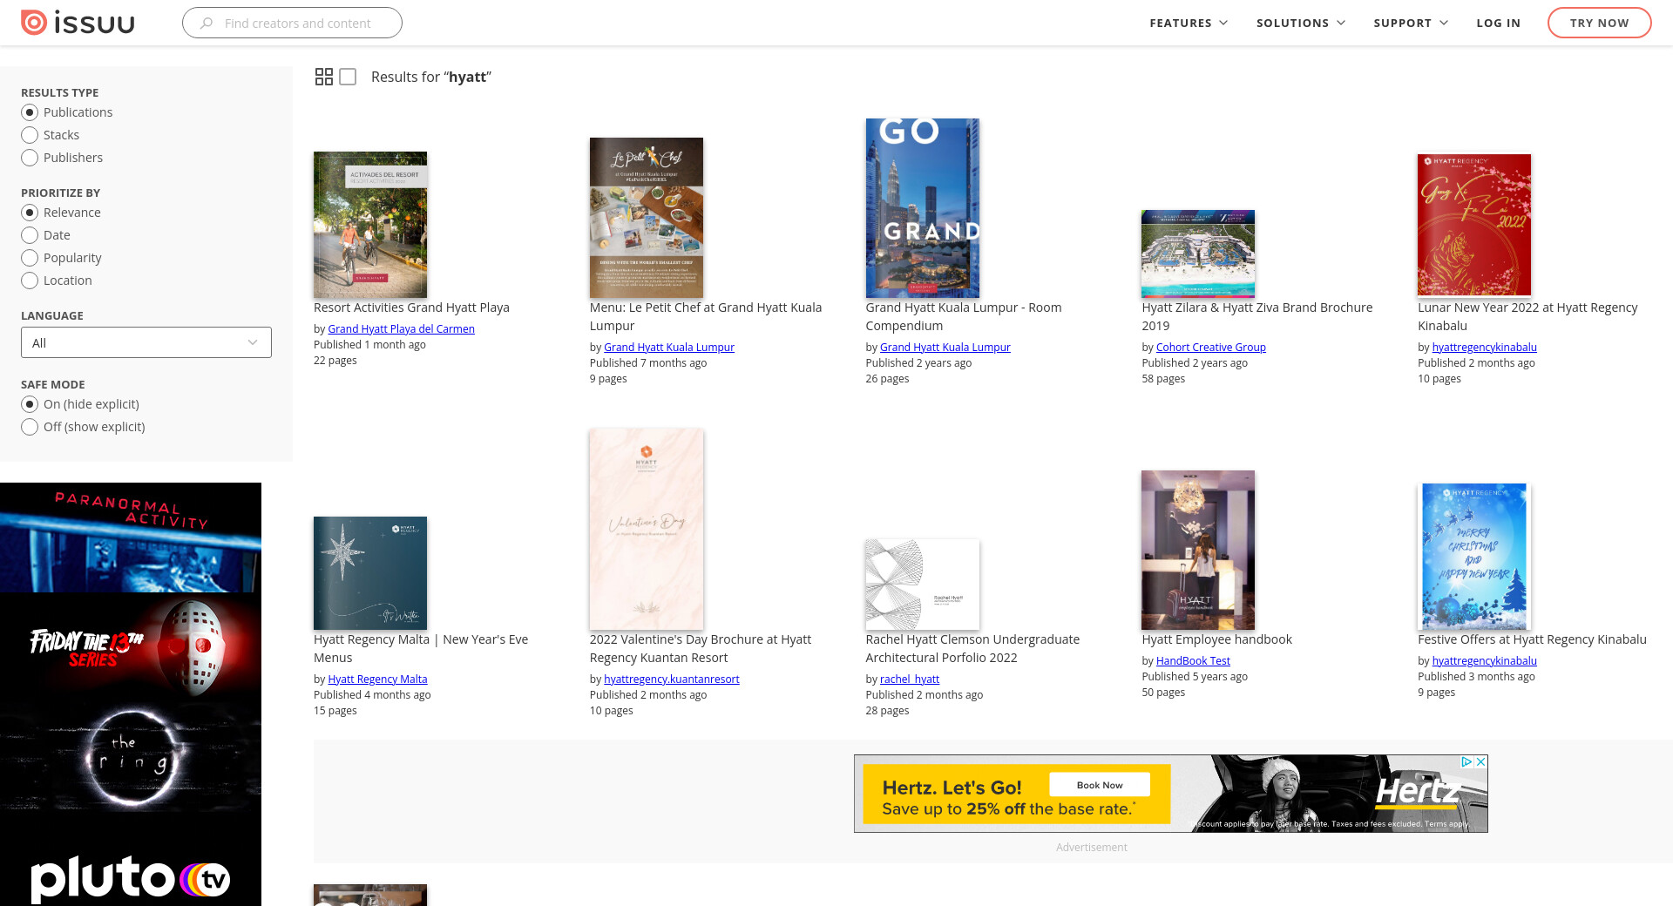Viewport: 1673px width, 906px height.
Task: Open the AdChoices info icon
Action: pyautogui.click(x=1466, y=761)
